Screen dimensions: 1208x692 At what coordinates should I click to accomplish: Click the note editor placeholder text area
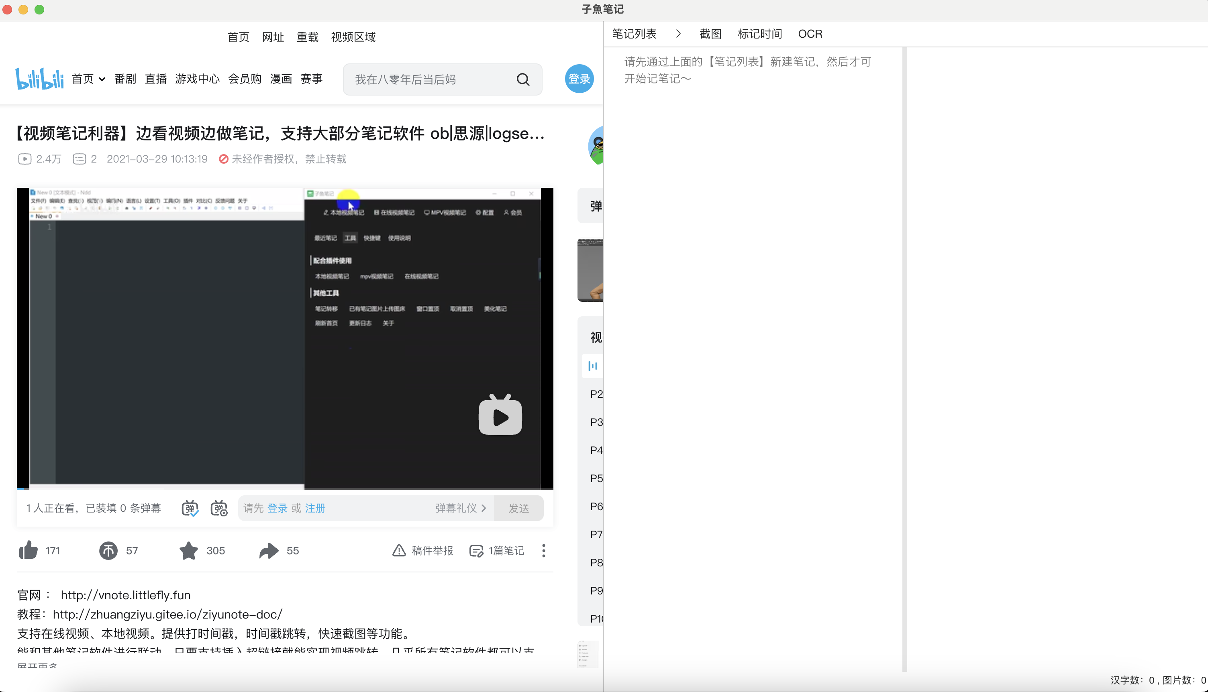pos(747,70)
